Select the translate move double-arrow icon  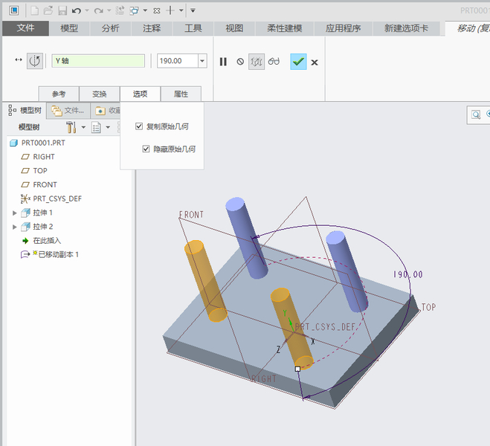pyautogui.click(x=19, y=59)
